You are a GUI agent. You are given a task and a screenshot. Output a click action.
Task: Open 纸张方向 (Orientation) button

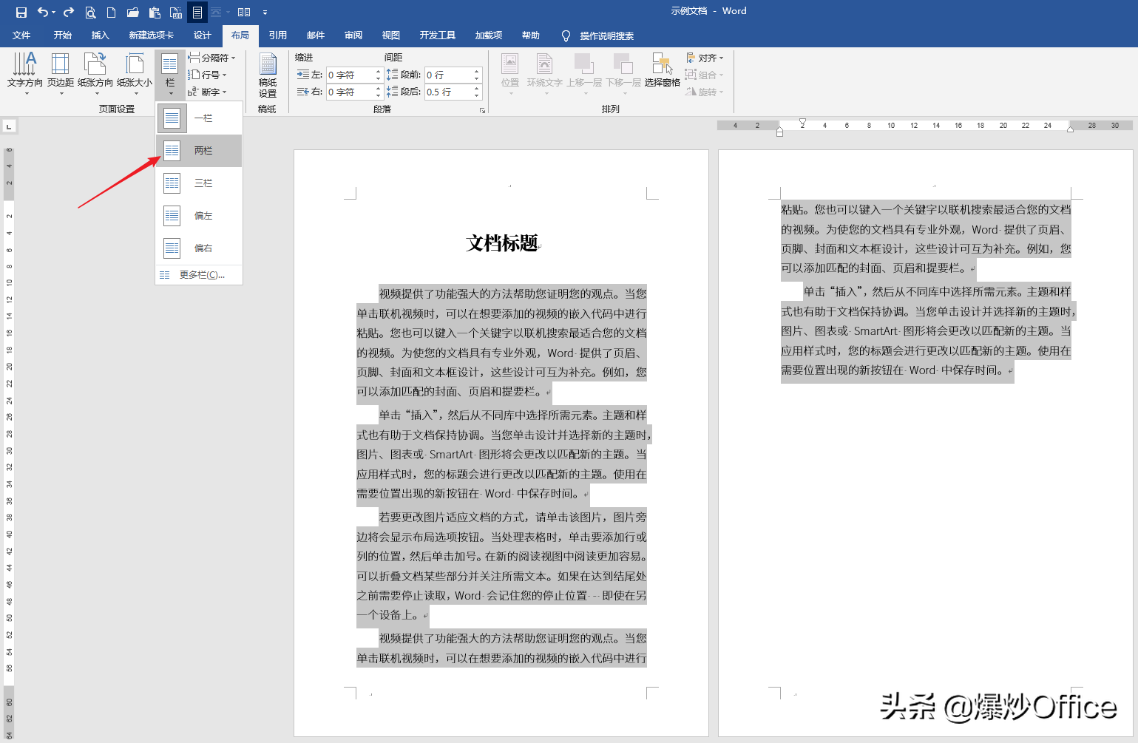tap(95, 74)
